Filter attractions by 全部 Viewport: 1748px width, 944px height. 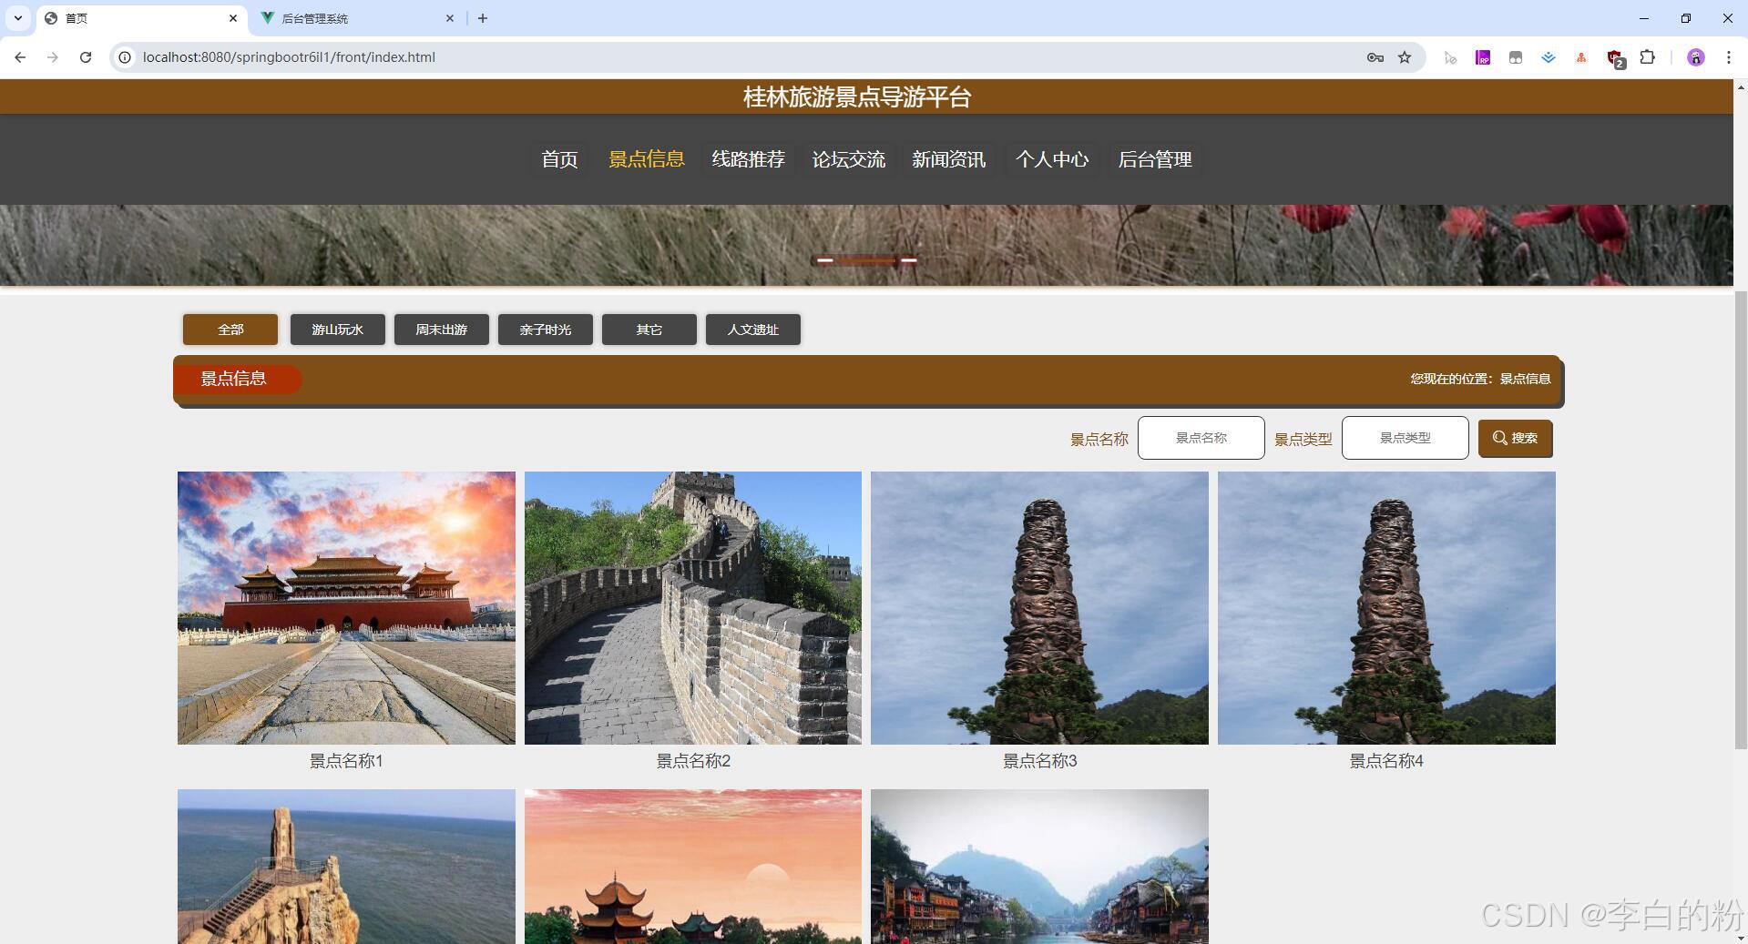click(x=230, y=330)
